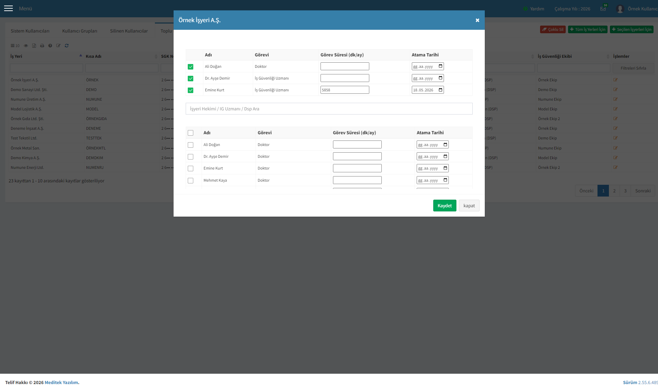Open calendar picker for Emine Kurt's Atama Tarihi

441,90
